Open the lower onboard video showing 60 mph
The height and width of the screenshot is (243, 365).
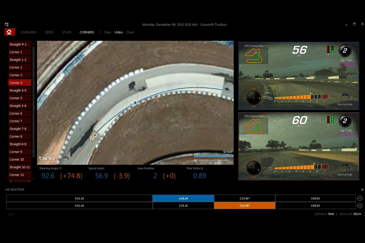(299, 146)
